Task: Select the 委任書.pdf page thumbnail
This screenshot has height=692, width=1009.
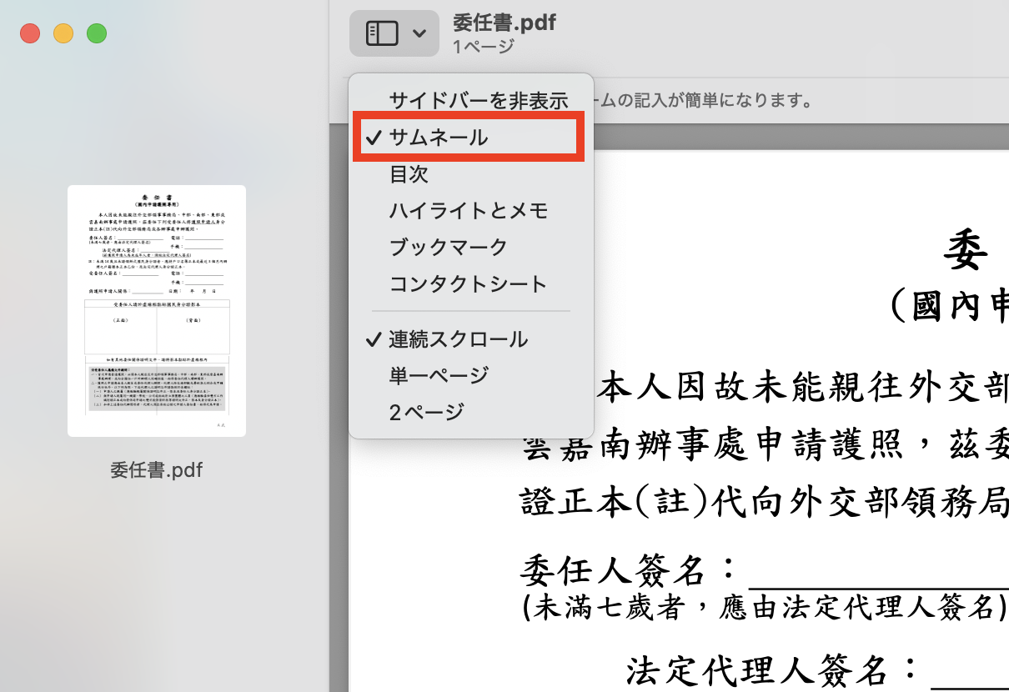Action: (x=157, y=311)
